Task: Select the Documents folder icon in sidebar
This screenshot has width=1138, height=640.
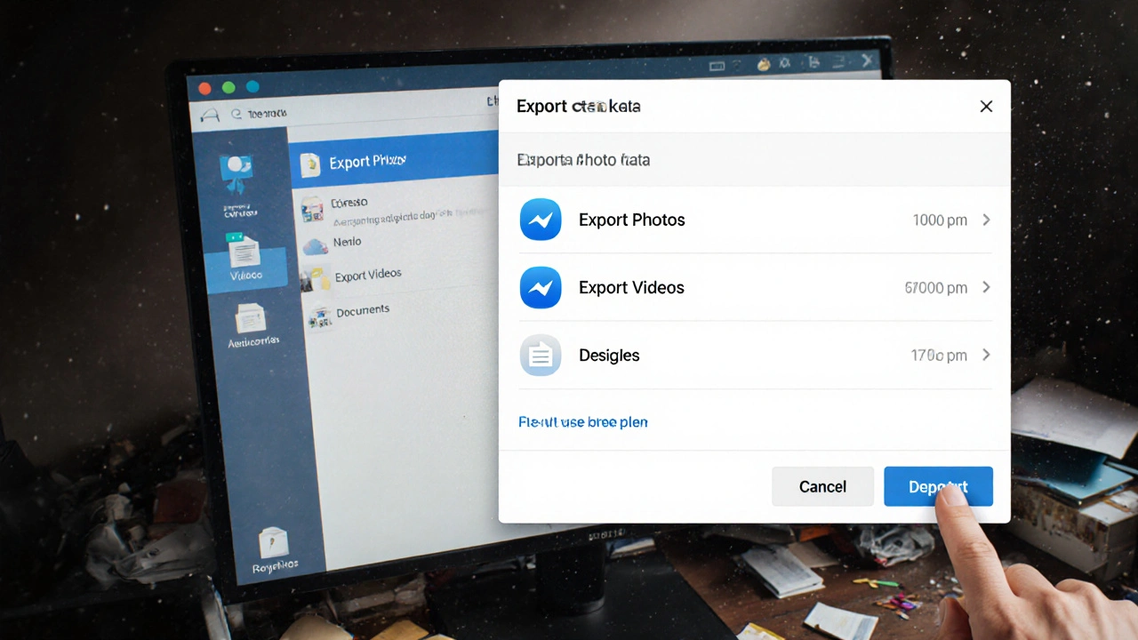Action: pyautogui.click(x=320, y=316)
